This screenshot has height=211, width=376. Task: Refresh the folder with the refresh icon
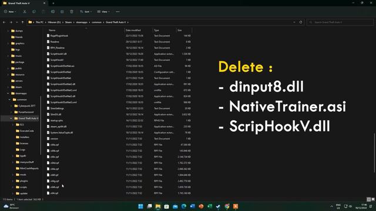[x=301, y=22]
